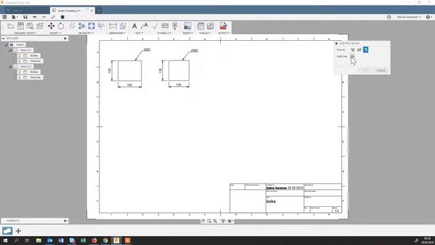Image resolution: width=435 pixels, height=245 pixels.
Task: Open the job status clock icon
Action: [389, 17]
